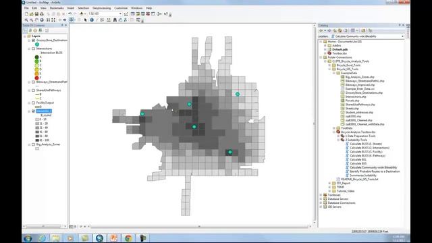Collapse the Intersections layer legend
Screen dimensions: 432x243
click(29, 49)
